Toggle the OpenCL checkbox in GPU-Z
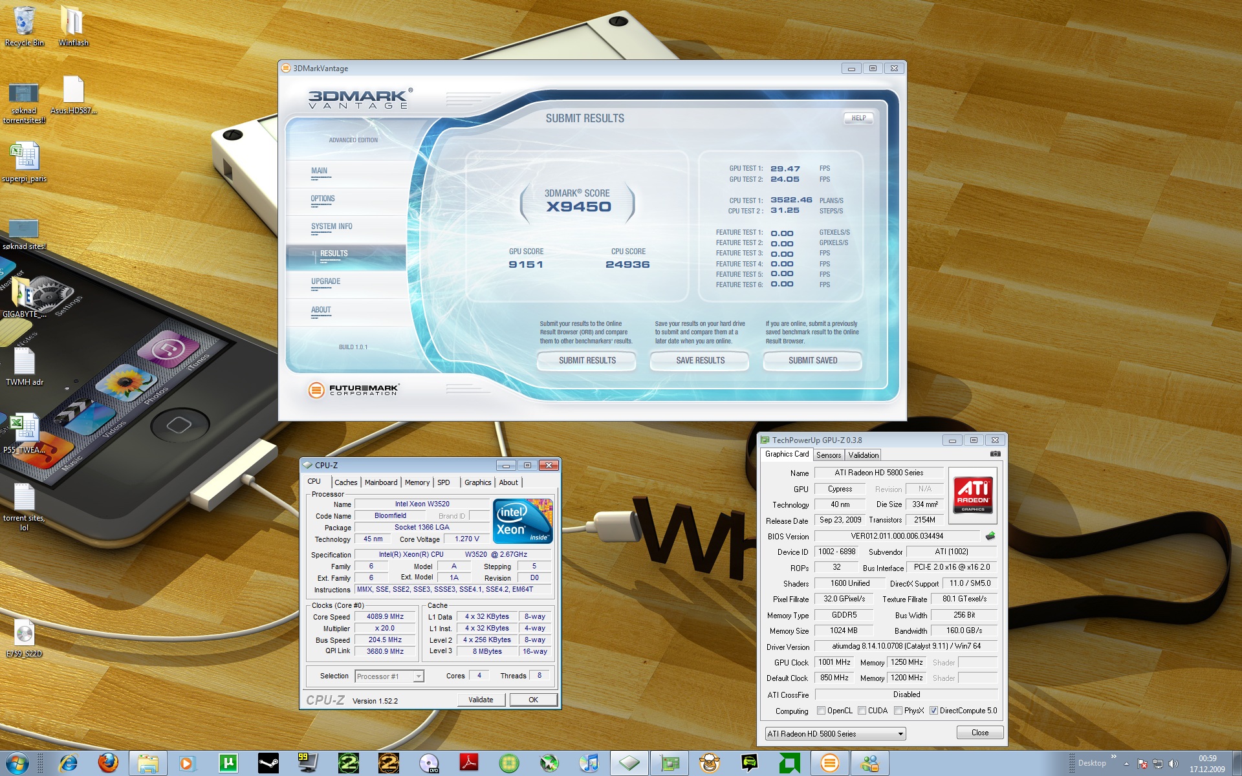1242x776 pixels. point(821,710)
